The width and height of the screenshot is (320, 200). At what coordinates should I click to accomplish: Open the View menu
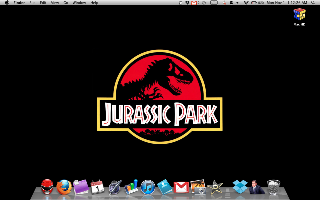click(x=55, y=3)
